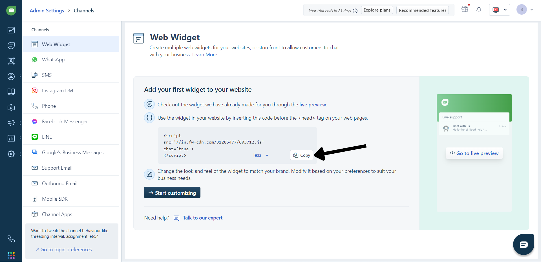Open the conversations chat bubble icon

[11, 46]
